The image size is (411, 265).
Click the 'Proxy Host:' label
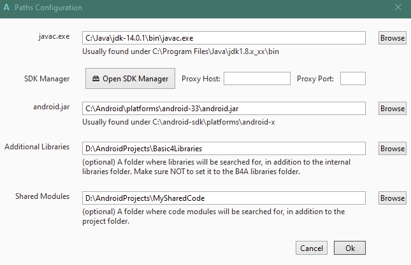201,79
